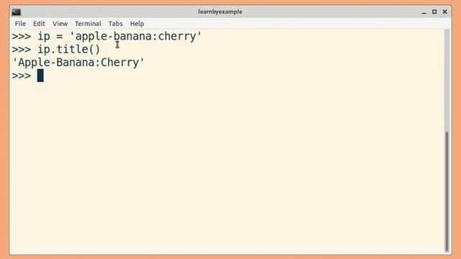
Task: Open the Help menu
Action: [137, 24]
